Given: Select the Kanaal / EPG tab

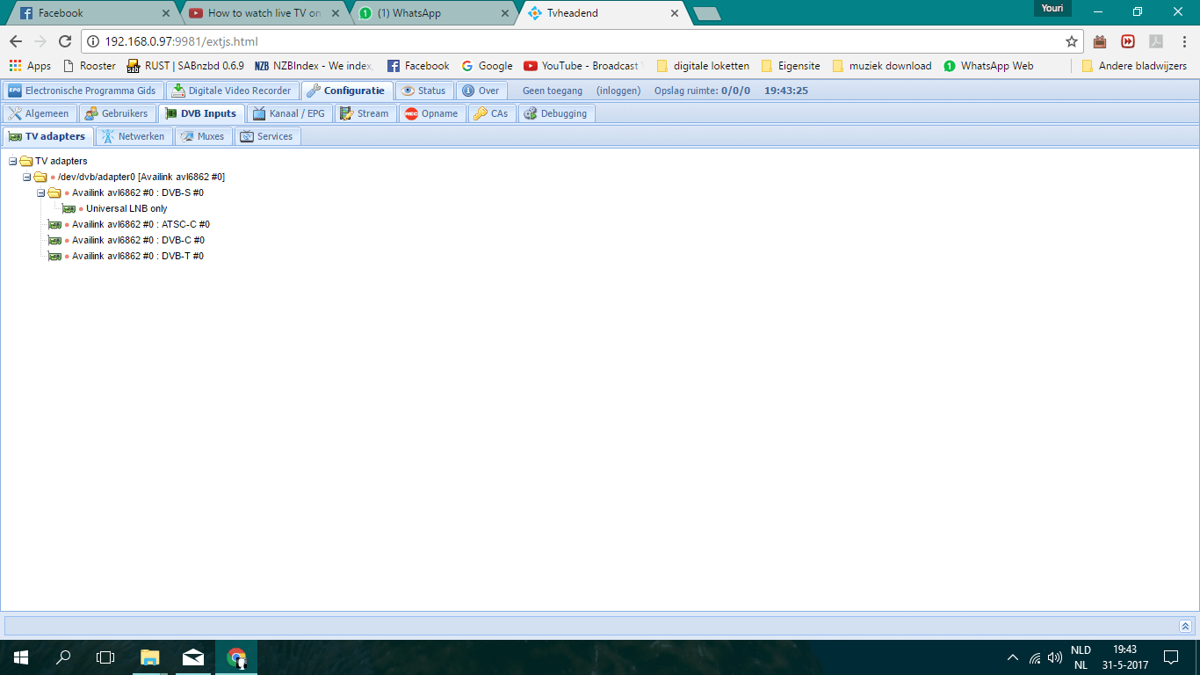Looking at the screenshot, I should 288,113.
